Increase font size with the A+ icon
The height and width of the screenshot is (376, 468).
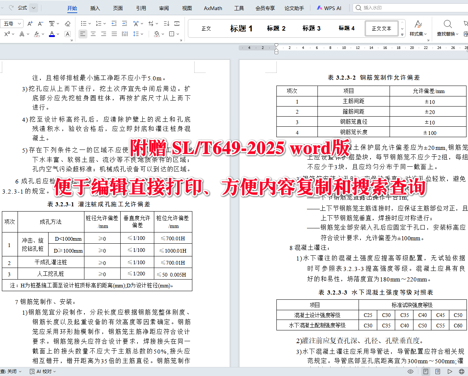point(30,24)
